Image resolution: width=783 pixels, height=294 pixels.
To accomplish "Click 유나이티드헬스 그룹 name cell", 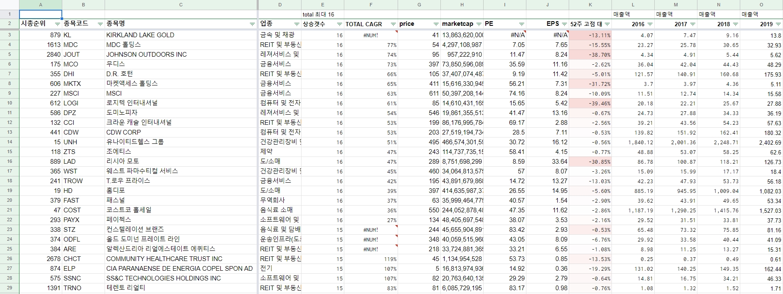I will pos(181,142).
